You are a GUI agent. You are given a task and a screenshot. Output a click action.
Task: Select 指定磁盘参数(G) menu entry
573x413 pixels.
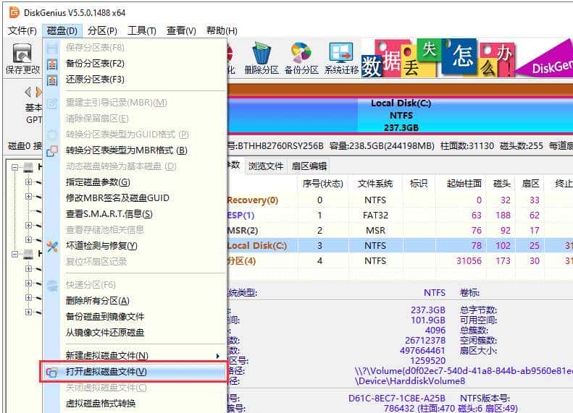(98, 182)
